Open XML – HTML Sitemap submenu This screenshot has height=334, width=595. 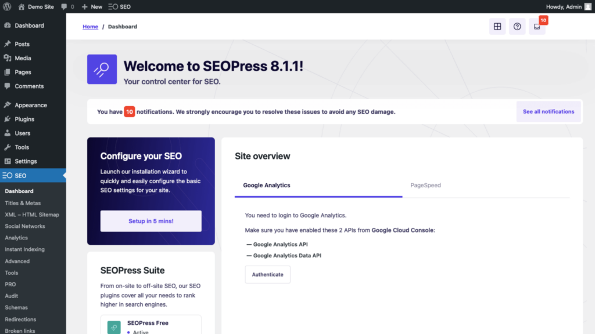32,215
